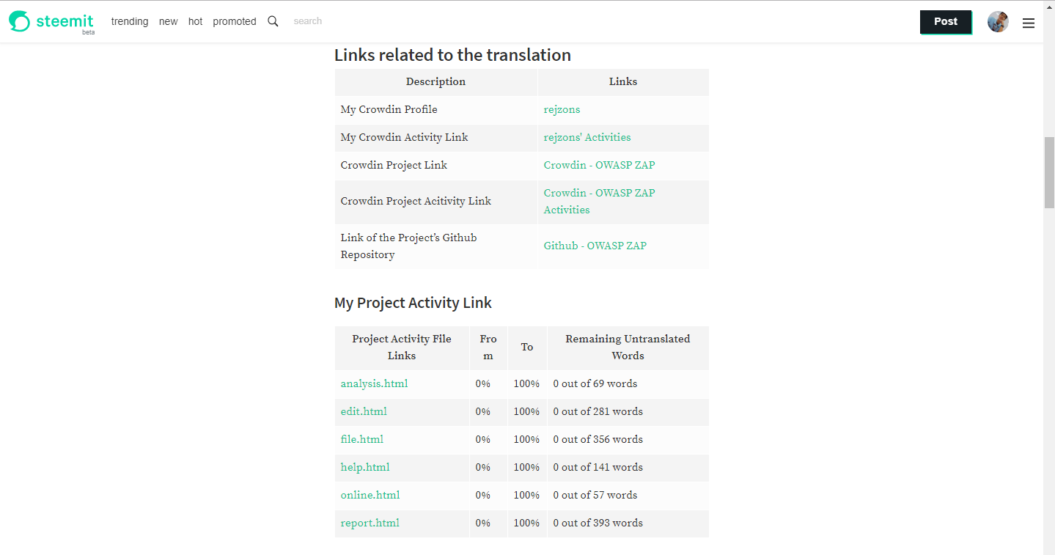Click the 100% cell in analysis.html row
The image size is (1055, 555).
tap(527, 384)
